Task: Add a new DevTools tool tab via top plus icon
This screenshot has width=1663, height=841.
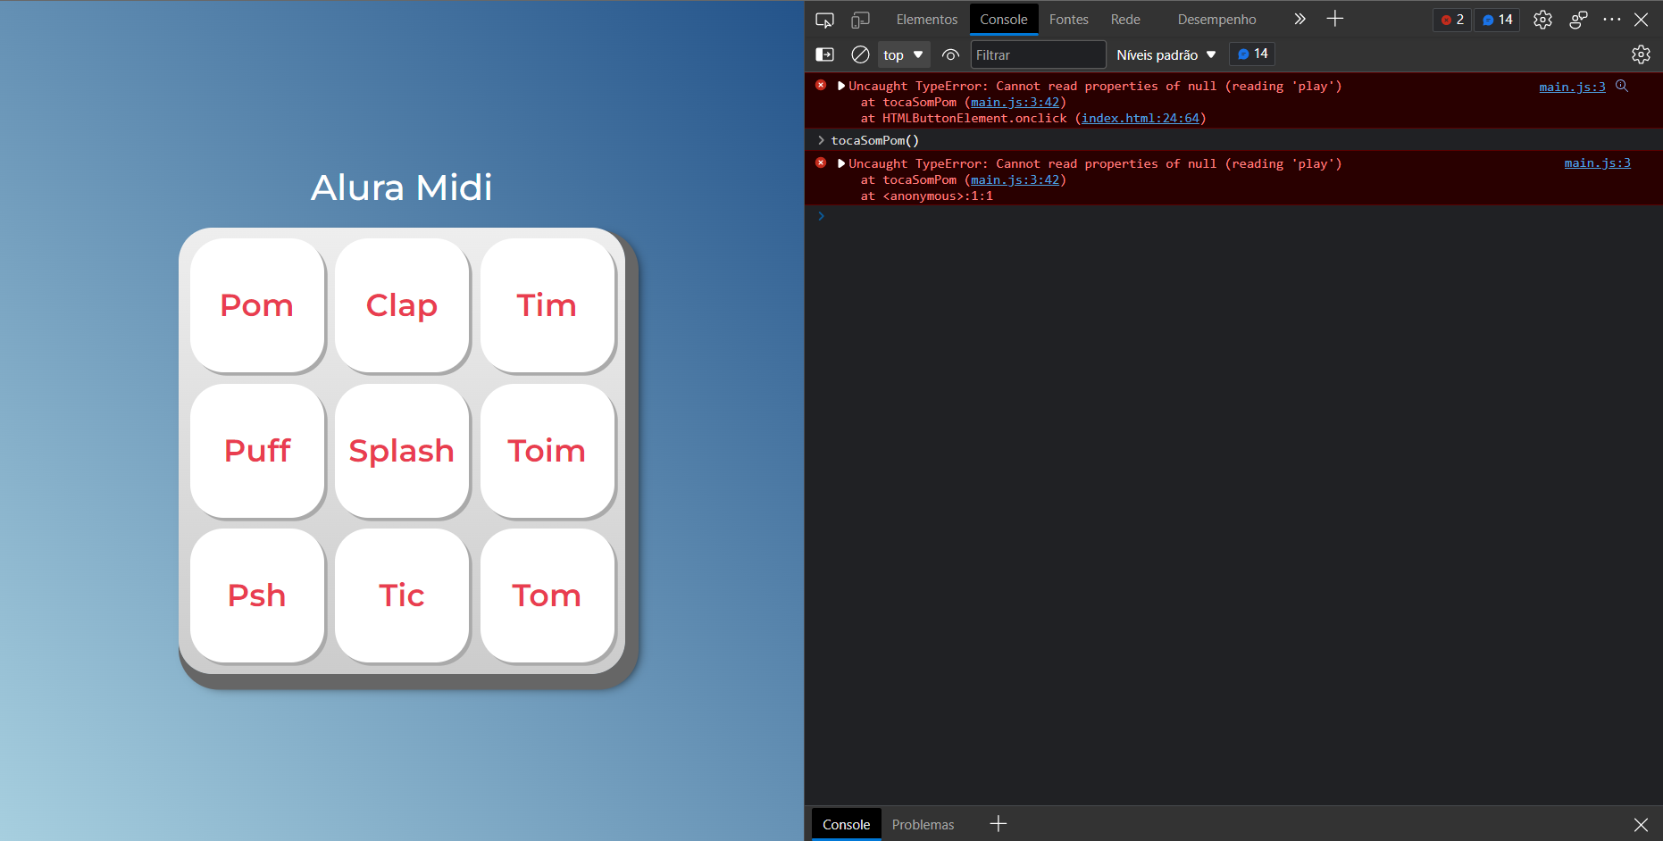Action: (x=1335, y=19)
